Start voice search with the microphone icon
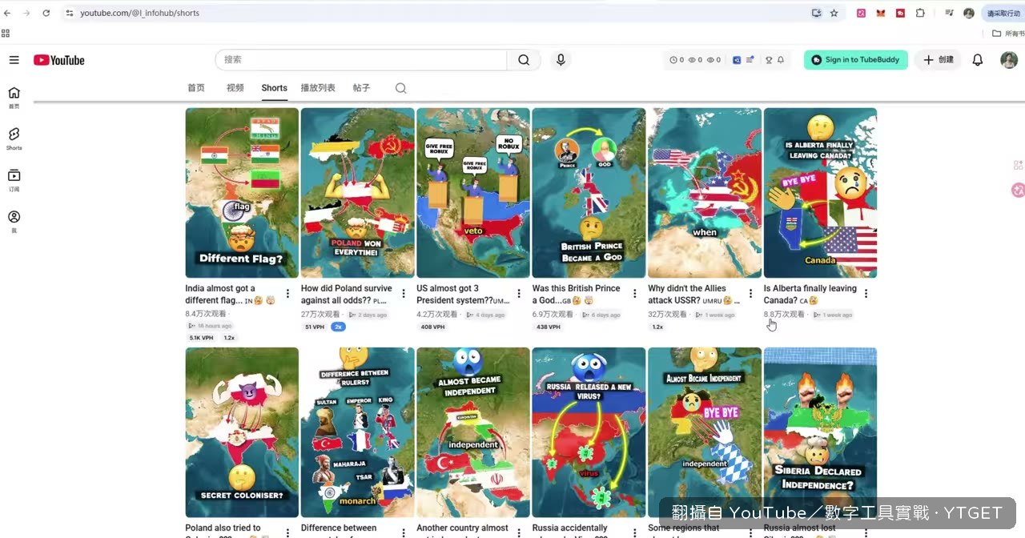 [561, 60]
